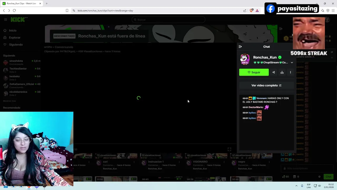Open options menu for the VISIONARIO clip
This screenshot has width=337, height=190.
pyautogui.click(x=224, y=162)
